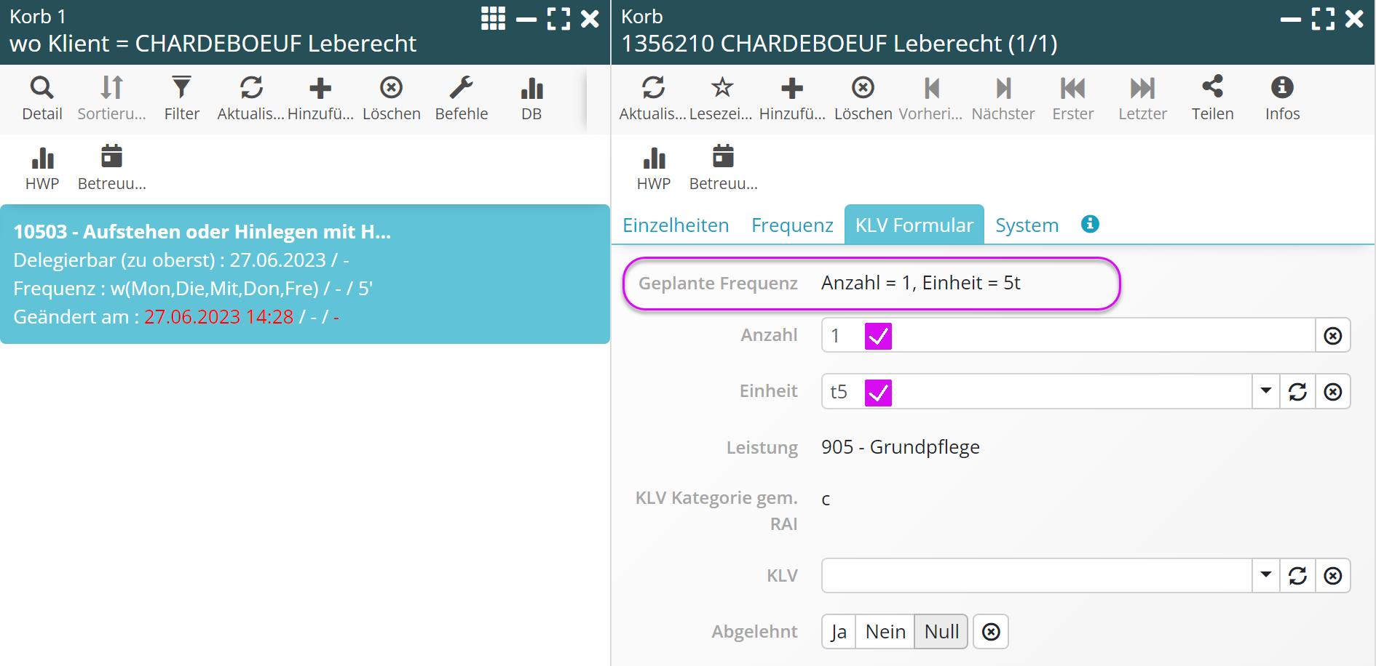Screen dimensions: 1376x666
Task: Switch to the Frequenz tab
Action: [792, 225]
